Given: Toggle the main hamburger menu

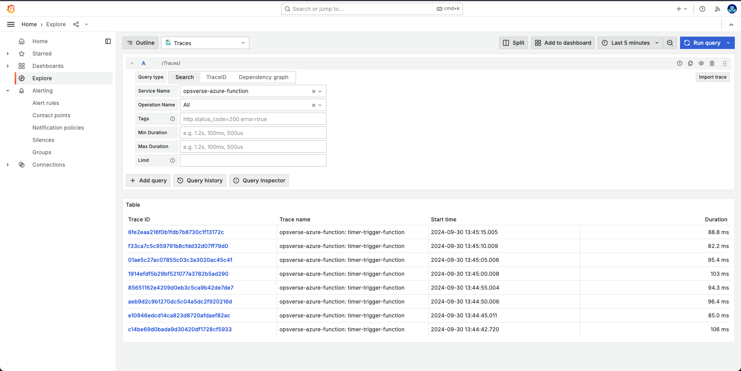Looking at the screenshot, I should coord(11,24).
